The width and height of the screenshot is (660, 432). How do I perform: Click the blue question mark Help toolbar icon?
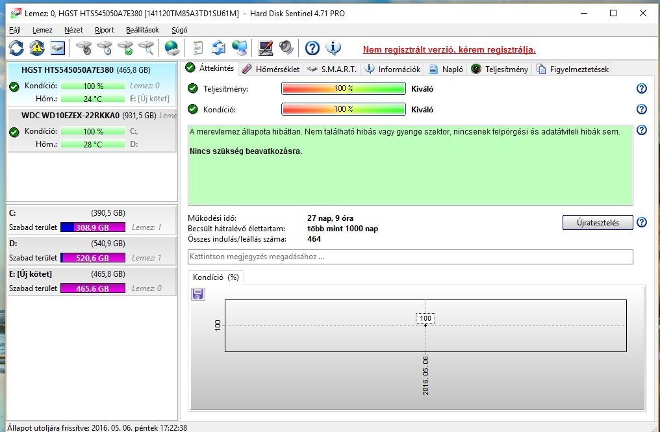point(312,48)
